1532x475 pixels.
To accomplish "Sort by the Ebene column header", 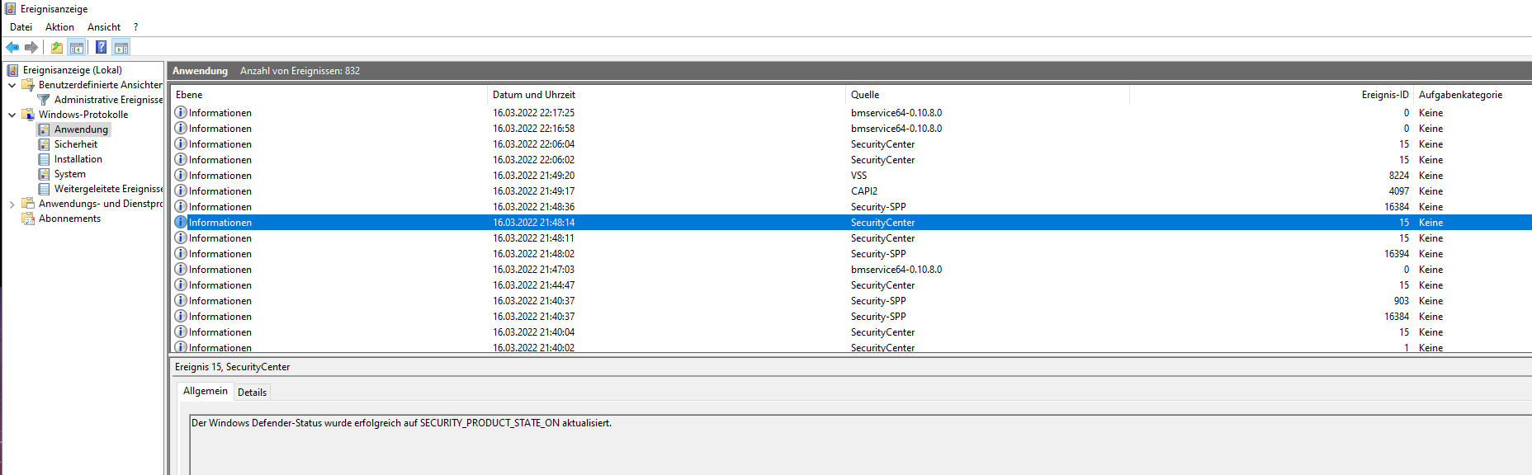I will pyautogui.click(x=329, y=95).
